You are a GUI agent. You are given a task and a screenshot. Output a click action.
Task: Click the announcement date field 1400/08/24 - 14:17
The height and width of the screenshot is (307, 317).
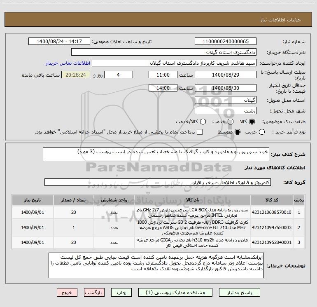pos(59,42)
